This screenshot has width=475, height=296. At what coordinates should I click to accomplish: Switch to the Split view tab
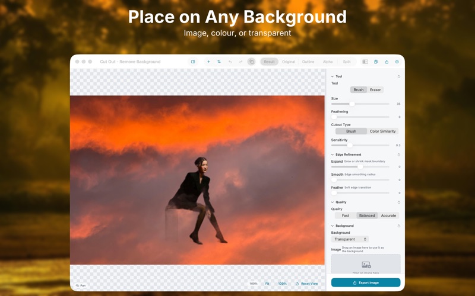click(x=347, y=62)
